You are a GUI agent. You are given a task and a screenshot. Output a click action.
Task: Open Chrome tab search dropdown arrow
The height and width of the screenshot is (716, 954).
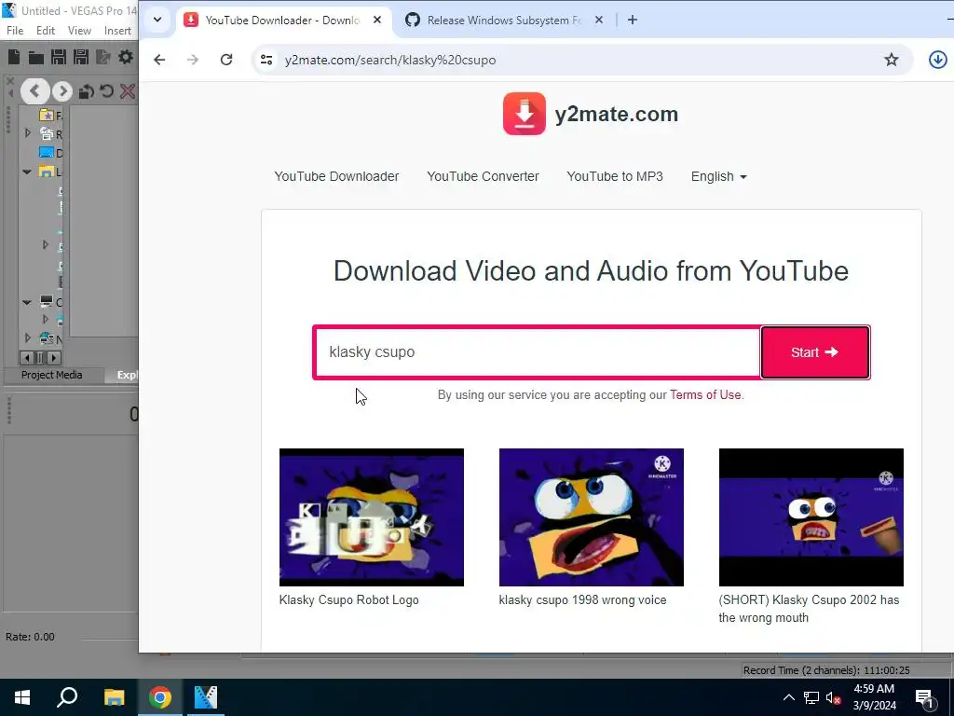pos(157,20)
